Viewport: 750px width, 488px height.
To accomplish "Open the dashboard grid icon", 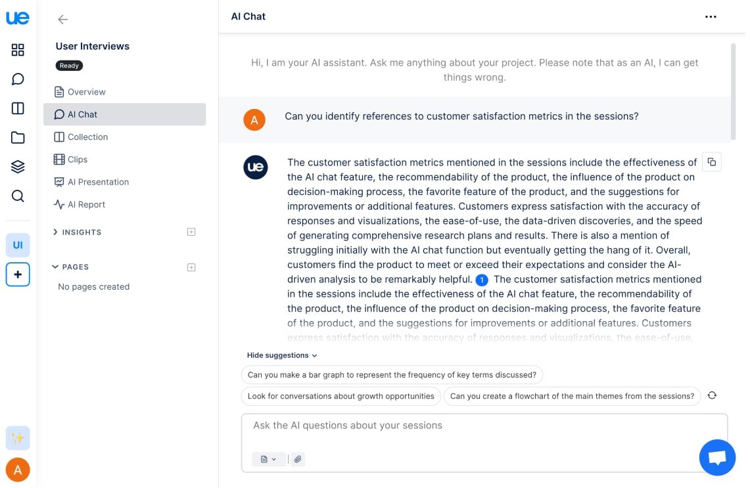I will coord(18,50).
